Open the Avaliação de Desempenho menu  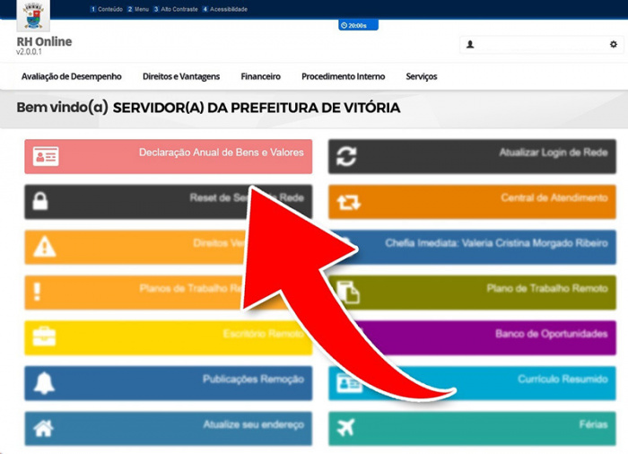point(71,76)
